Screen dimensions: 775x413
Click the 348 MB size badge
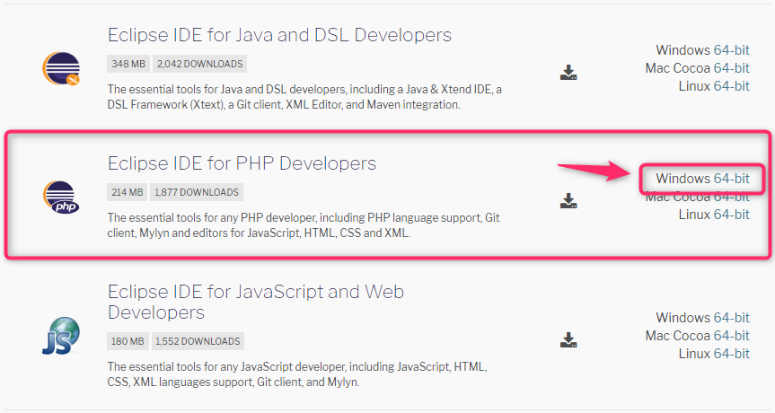point(128,64)
